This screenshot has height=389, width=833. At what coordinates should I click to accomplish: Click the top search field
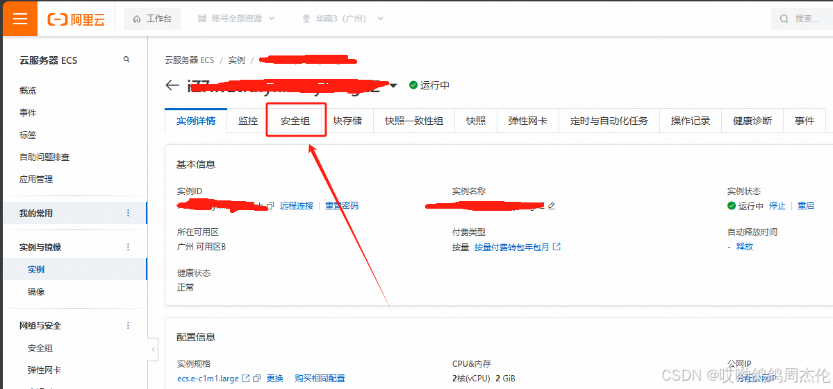click(802, 19)
